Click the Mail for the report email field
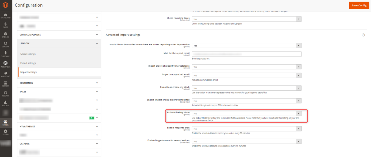The width and height of the screenshot is (371, 157). [x=247, y=54]
